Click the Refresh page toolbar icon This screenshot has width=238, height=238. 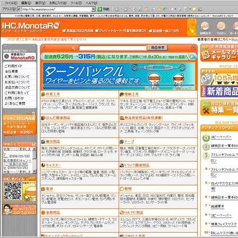click(x=140, y=9)
